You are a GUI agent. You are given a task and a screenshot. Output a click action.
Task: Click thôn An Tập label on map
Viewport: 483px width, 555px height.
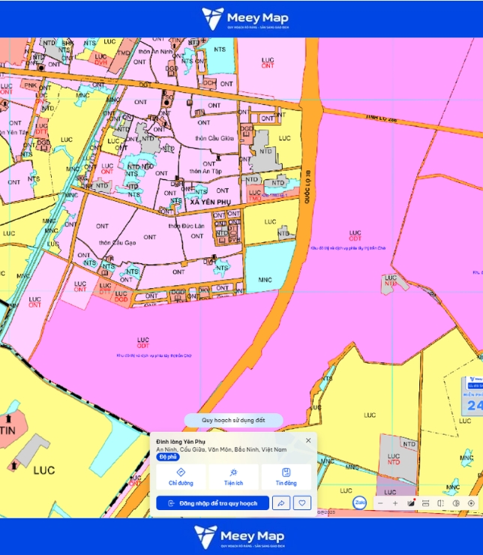click(205, 171)
